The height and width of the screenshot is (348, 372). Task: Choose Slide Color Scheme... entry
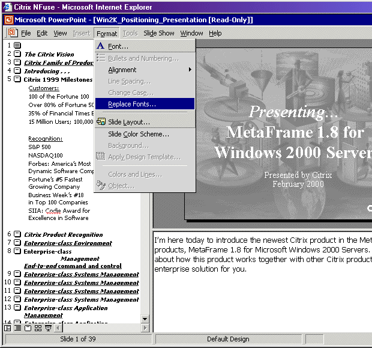pos(145,134)
